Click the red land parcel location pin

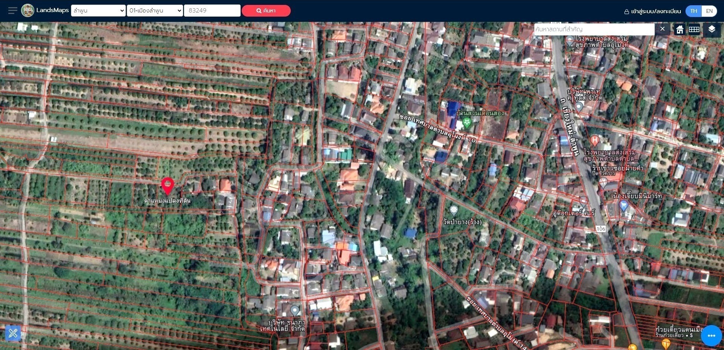tap(167, 186)
